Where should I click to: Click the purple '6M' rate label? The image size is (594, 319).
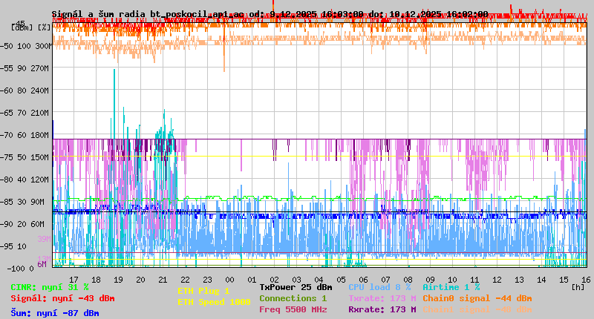[42, 264]
